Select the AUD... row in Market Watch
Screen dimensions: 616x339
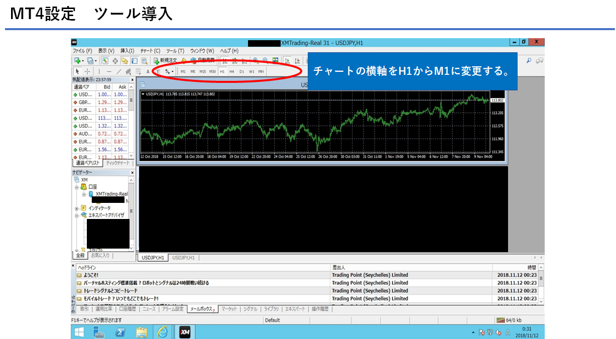(x=100, y=134)
